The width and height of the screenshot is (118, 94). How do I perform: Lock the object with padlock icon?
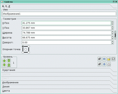coord(109,59)
